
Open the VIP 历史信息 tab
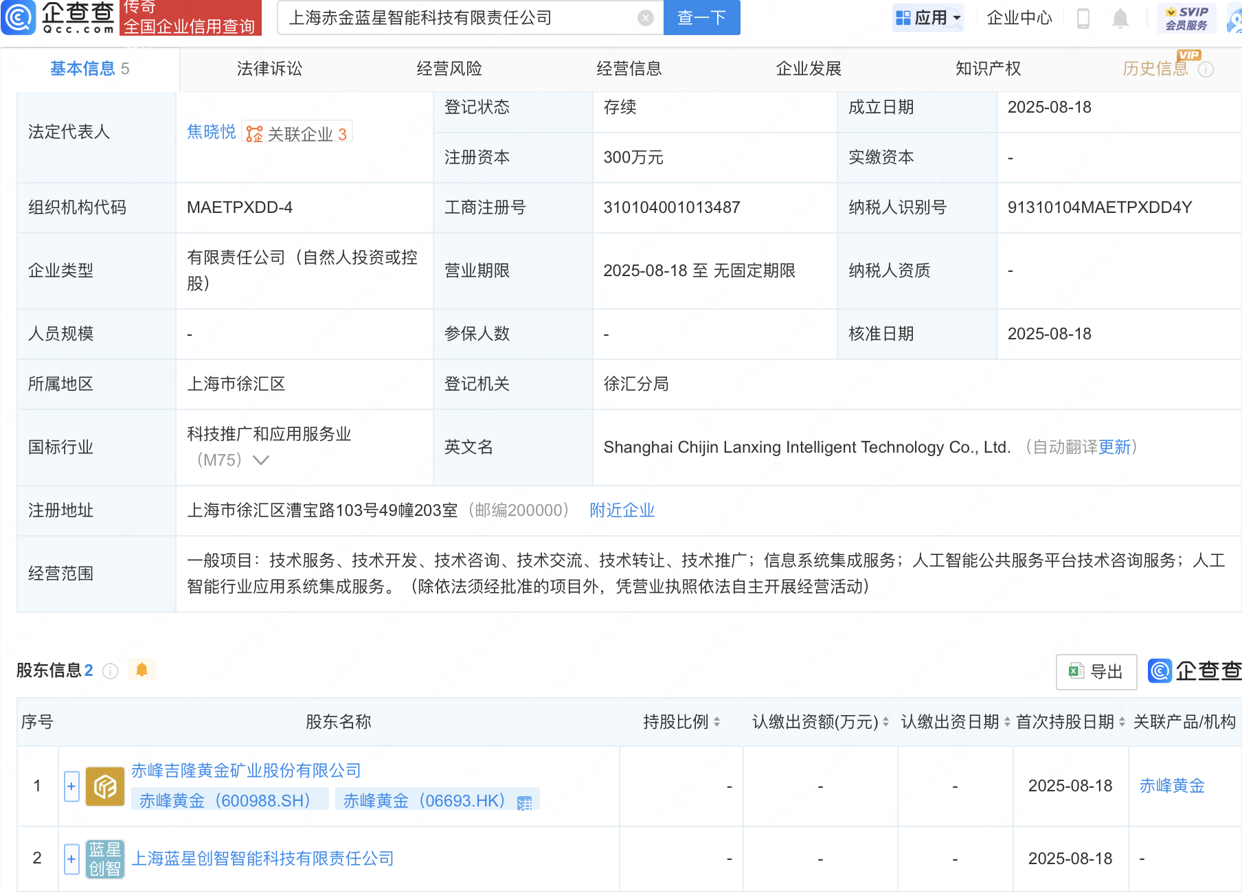[x=1155, y=69]
